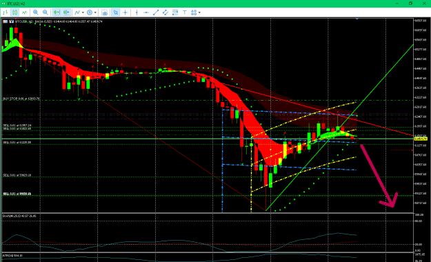Click the depth of market icon
431x262 pixels.
pyautogui.click(x=11, y=21)
